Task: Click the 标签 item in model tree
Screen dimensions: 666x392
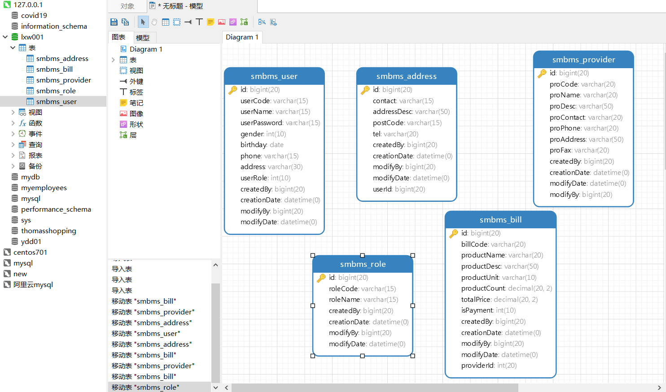Action: tap(136, 92)
